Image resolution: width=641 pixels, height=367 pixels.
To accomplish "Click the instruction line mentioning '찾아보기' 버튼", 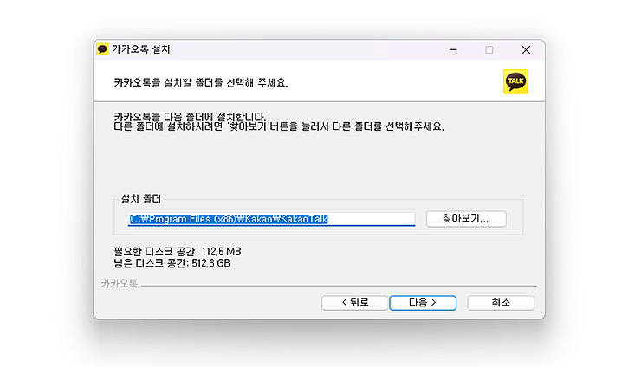I will pos(279,126).
